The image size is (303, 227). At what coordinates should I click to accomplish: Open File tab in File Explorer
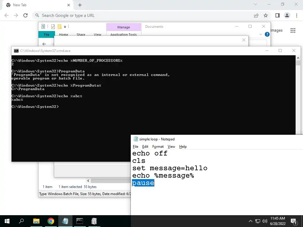pos(46,35)
